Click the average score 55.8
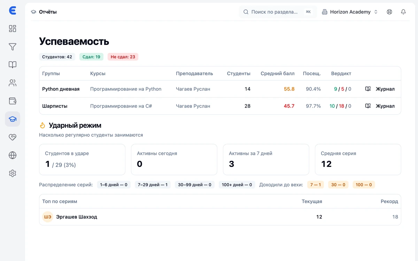 point(289,89)
